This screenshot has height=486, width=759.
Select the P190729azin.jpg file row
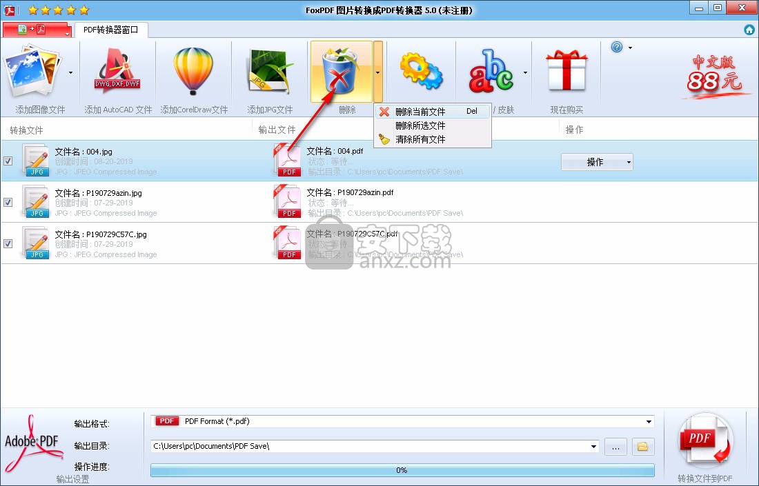tap(379, 202)
